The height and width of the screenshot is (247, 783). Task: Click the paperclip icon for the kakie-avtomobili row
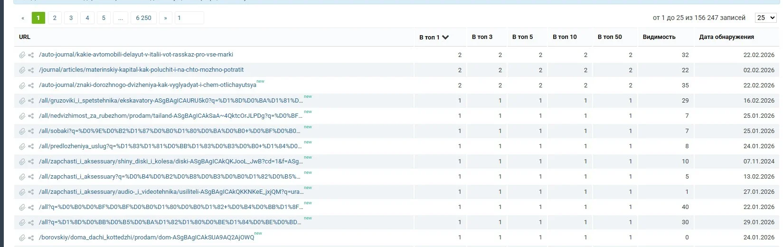[x=22, y=55]
